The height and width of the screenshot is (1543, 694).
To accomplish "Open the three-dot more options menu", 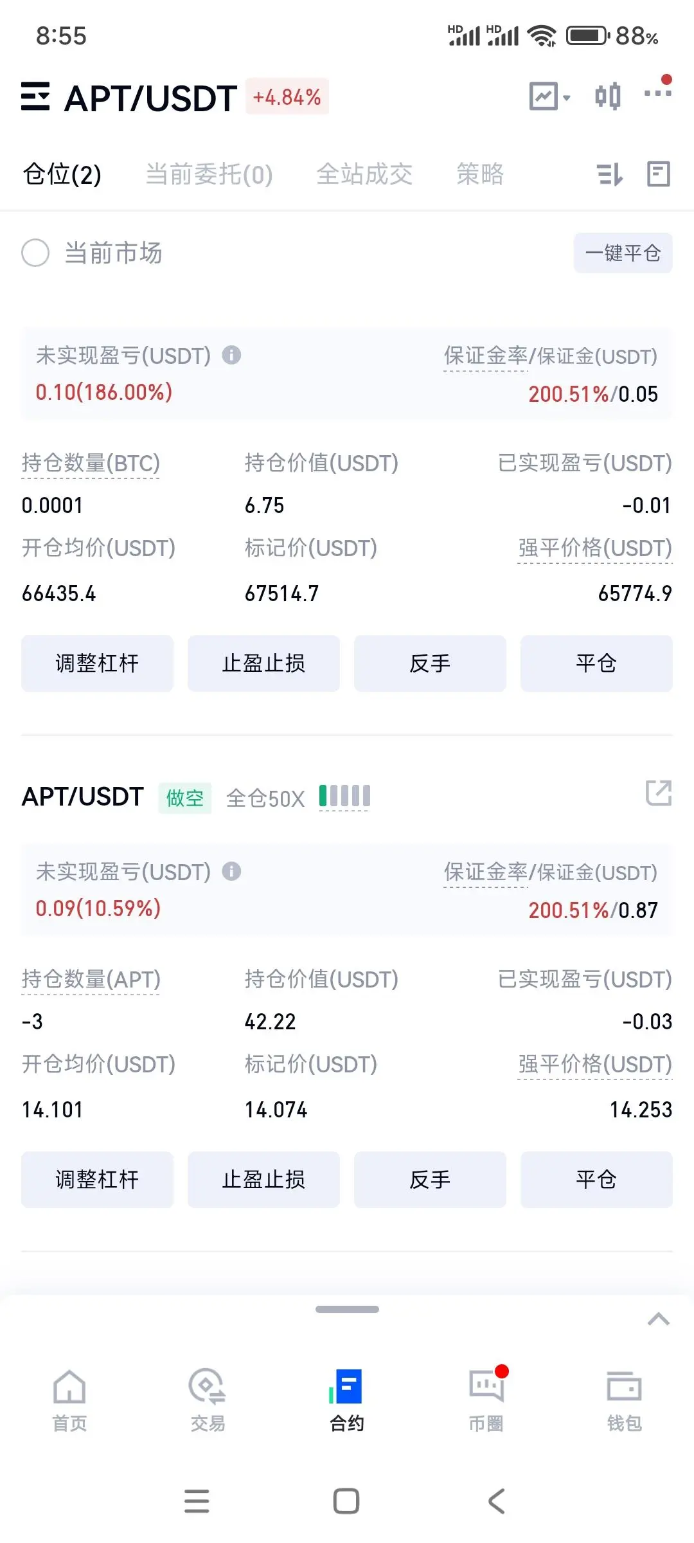I will (x=657, y=94).
